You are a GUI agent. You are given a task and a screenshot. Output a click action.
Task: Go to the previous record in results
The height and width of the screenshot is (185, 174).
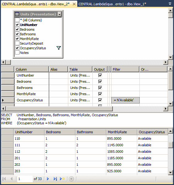point(11,179)
